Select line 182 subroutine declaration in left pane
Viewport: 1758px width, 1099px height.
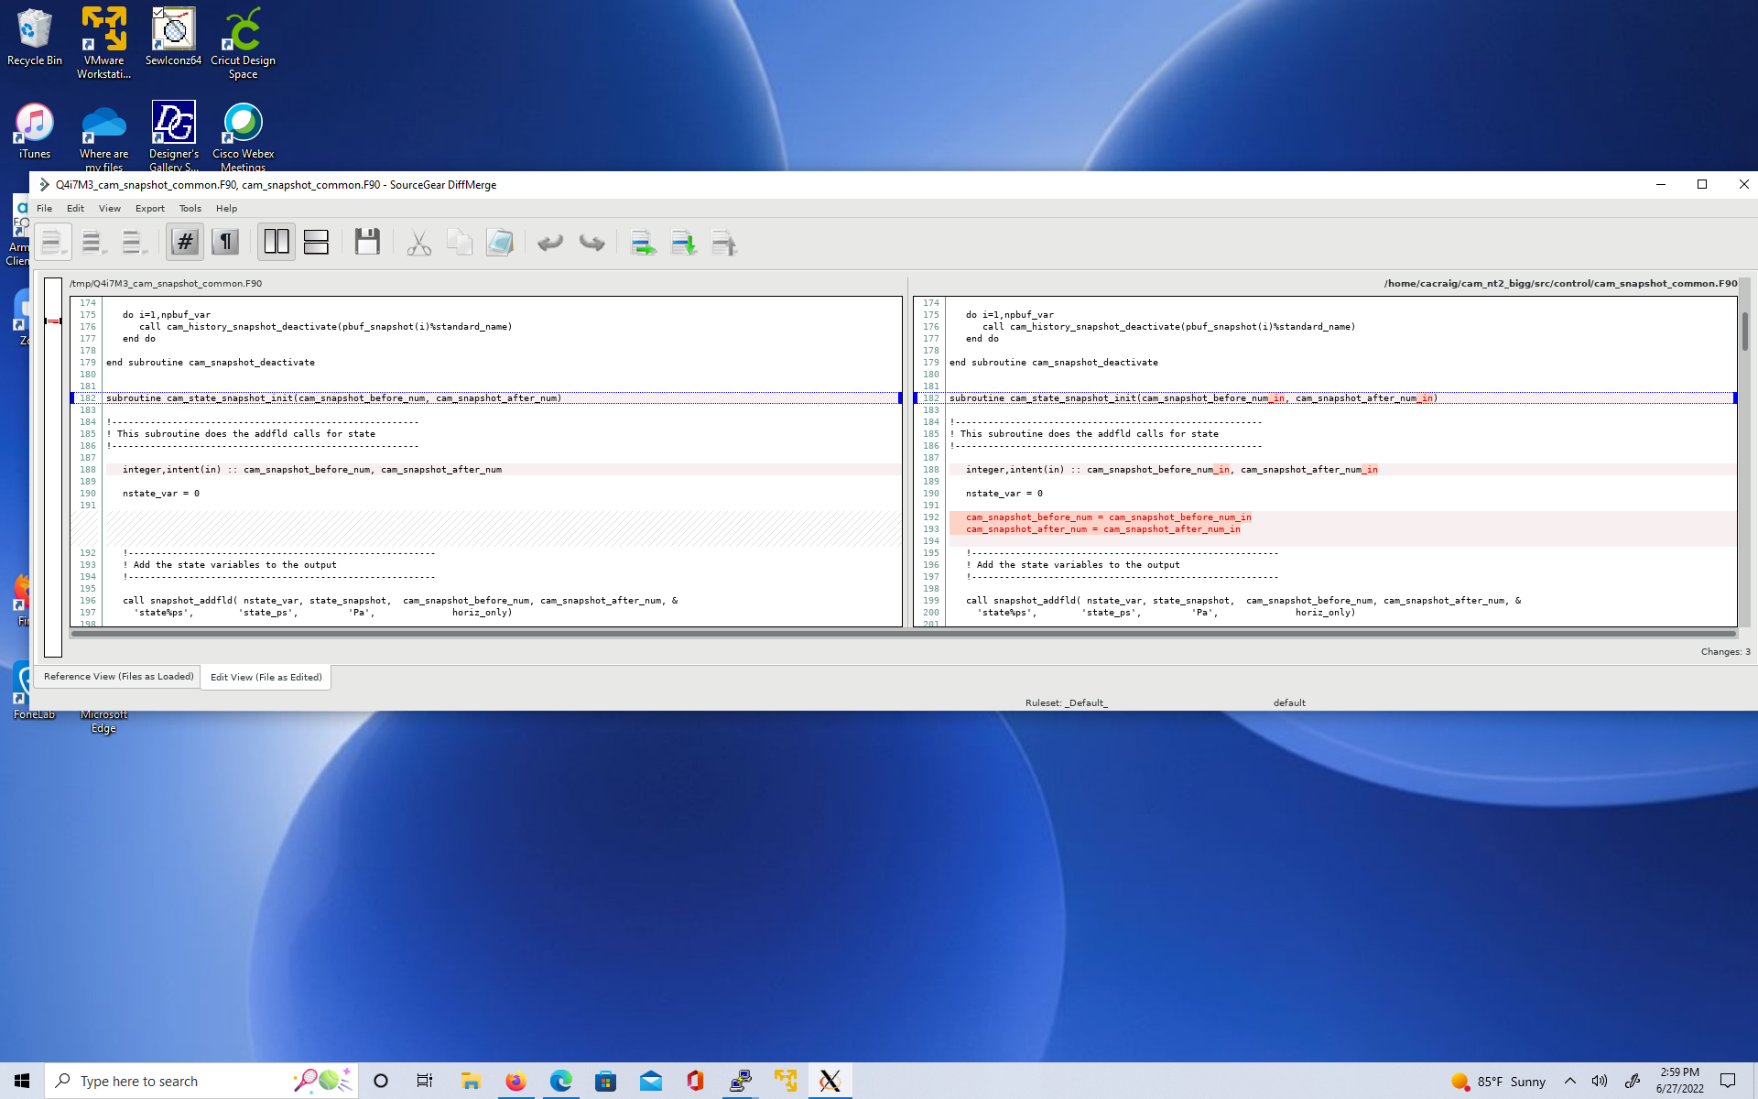tap(333, 398)
